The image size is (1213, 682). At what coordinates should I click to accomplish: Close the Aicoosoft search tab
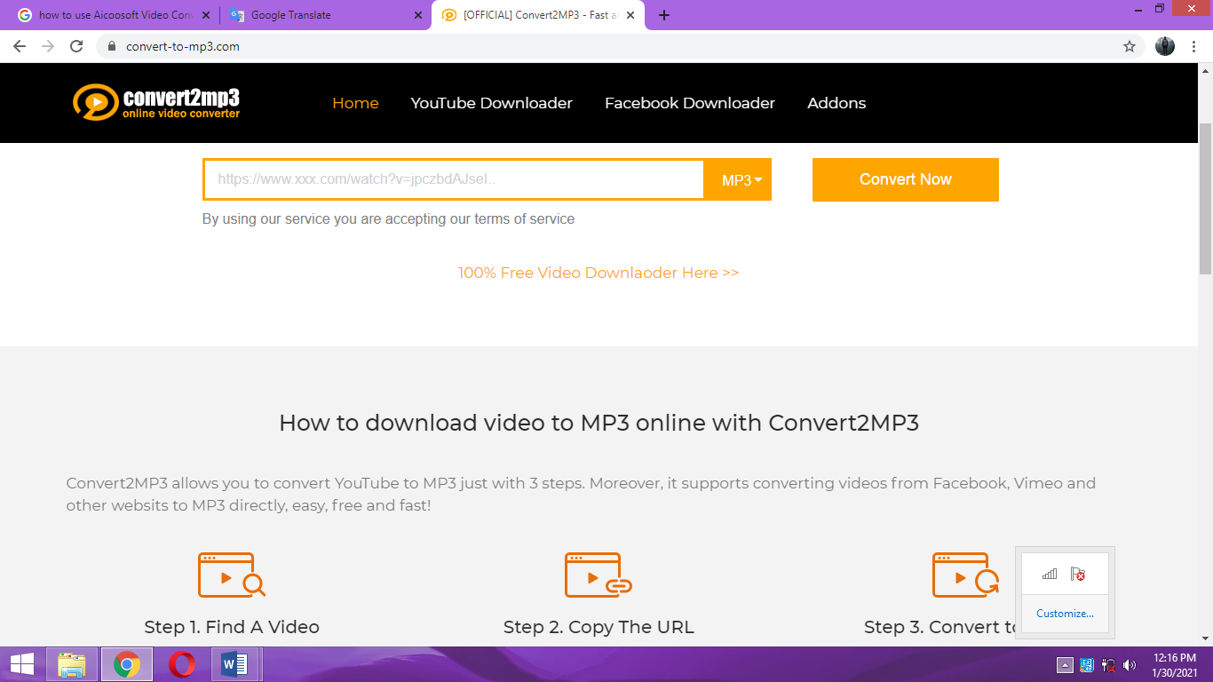[206, 15]
